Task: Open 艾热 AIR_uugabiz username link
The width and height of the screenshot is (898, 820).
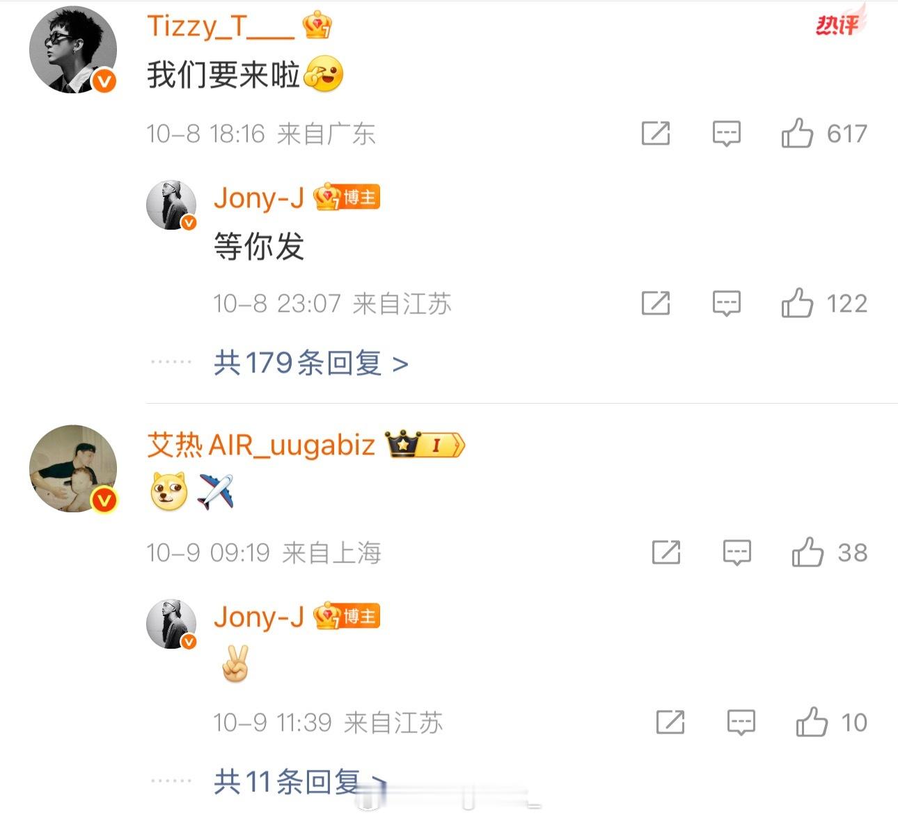Action: [261, 445]
